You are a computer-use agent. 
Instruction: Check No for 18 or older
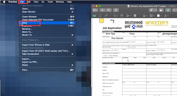coord(162,42)
